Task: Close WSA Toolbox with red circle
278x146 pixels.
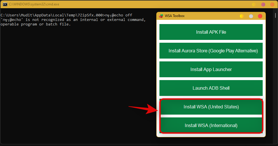Action: (x=260, y=16)
